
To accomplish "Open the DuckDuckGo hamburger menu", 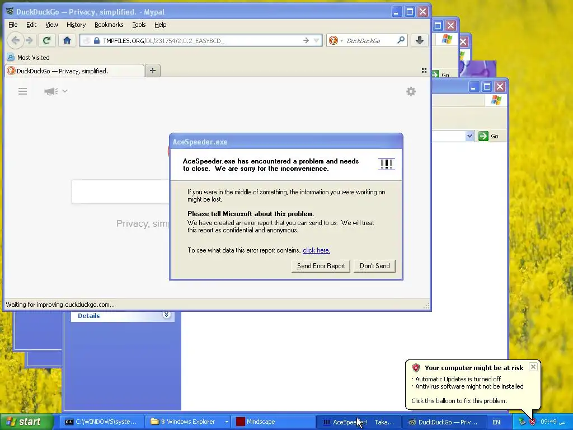I will pos(22,91).
